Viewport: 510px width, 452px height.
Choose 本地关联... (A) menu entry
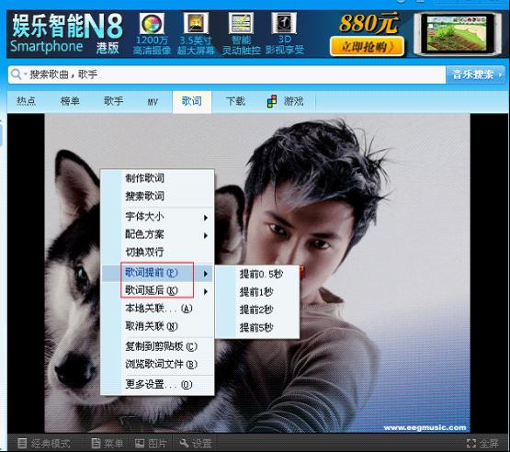tap(157, 309)
